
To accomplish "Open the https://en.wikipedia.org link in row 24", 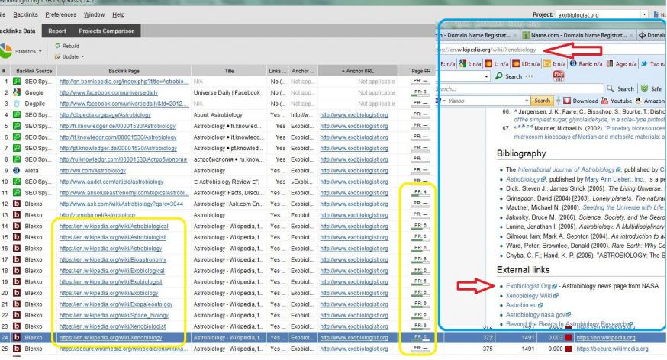I will point(606,337).
